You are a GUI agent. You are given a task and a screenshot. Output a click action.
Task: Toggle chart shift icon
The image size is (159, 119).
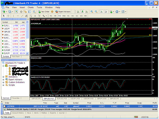[x=106, y=12]
